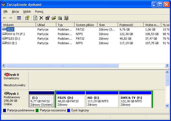
Task: Minimize the Zarządzanie dyskami window
Action: pyautogui.click(x=154, y=5)
